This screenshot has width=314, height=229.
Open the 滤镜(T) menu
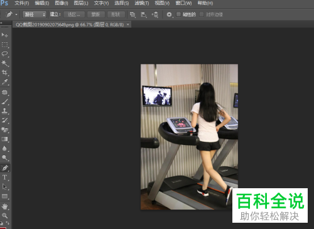(142, 3)
